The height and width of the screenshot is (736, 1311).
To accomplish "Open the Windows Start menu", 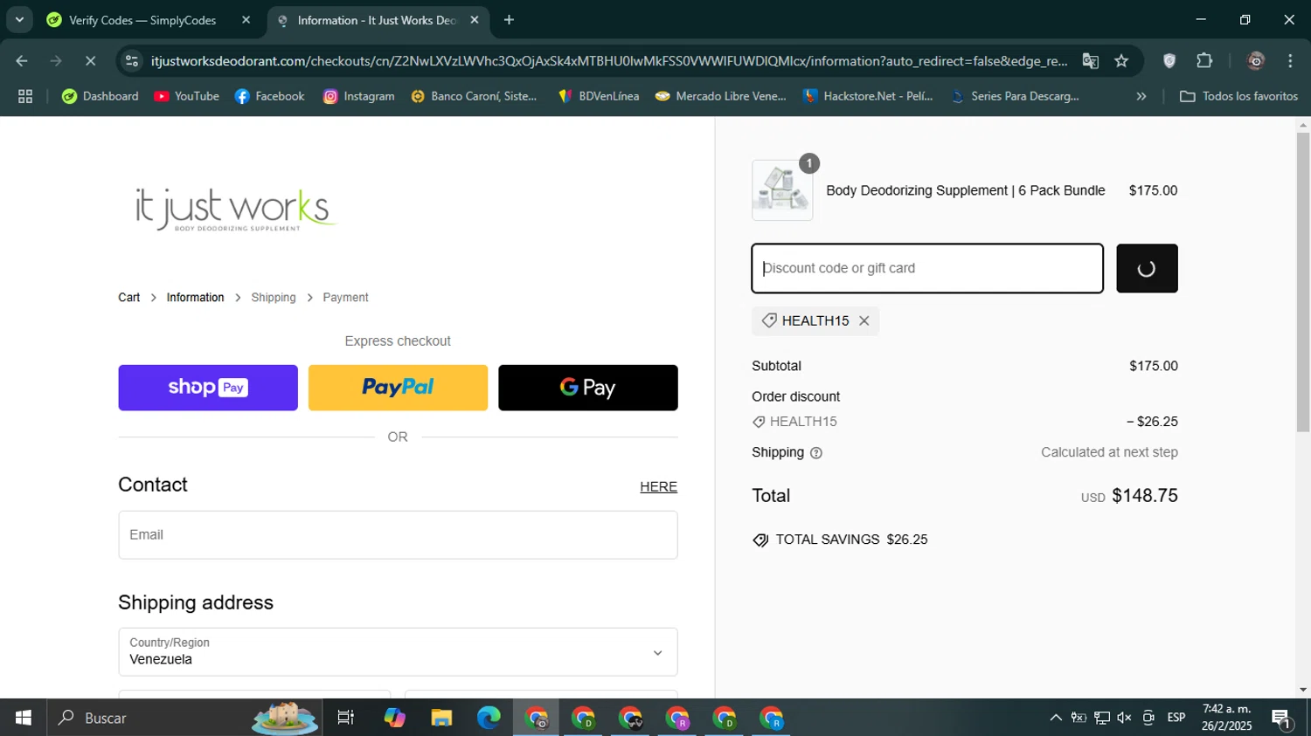I will pyautogui.click(x=24, y=718).
